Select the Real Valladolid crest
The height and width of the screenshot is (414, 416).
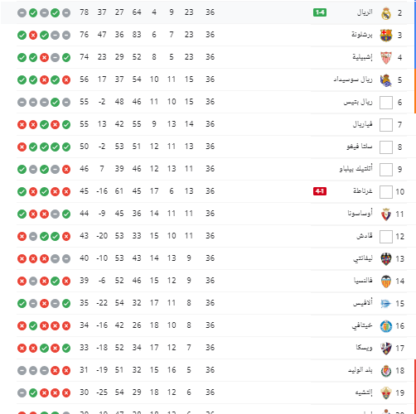(386, 371)
